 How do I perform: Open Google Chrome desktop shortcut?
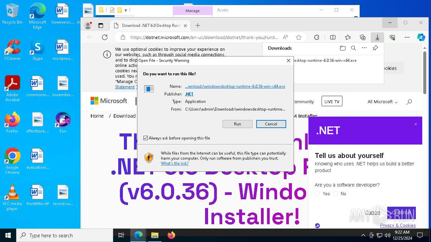(12, 161)
